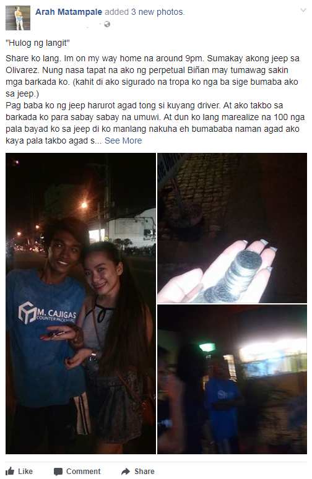Click the Share arrow icon

[126, 472]
